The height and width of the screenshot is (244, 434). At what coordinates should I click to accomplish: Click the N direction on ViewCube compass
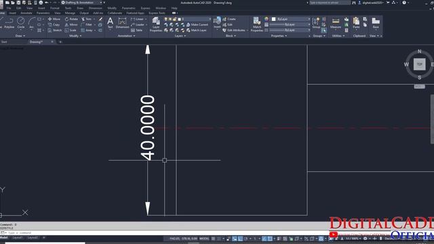click(x=419, y=52)
